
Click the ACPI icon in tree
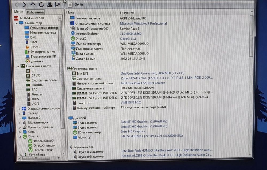29,104
